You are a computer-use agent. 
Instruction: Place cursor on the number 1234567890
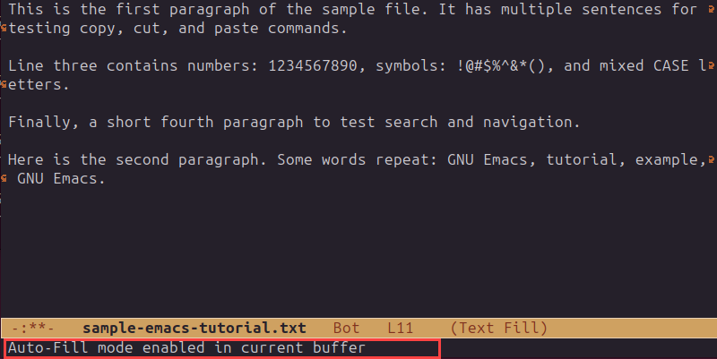point(315,66)
